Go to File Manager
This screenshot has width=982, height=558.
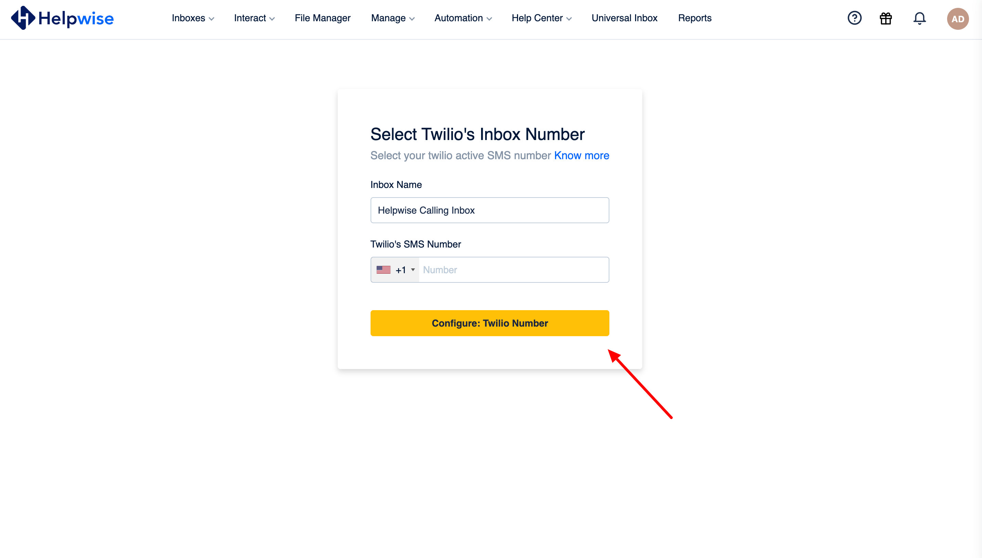(322, 18)
